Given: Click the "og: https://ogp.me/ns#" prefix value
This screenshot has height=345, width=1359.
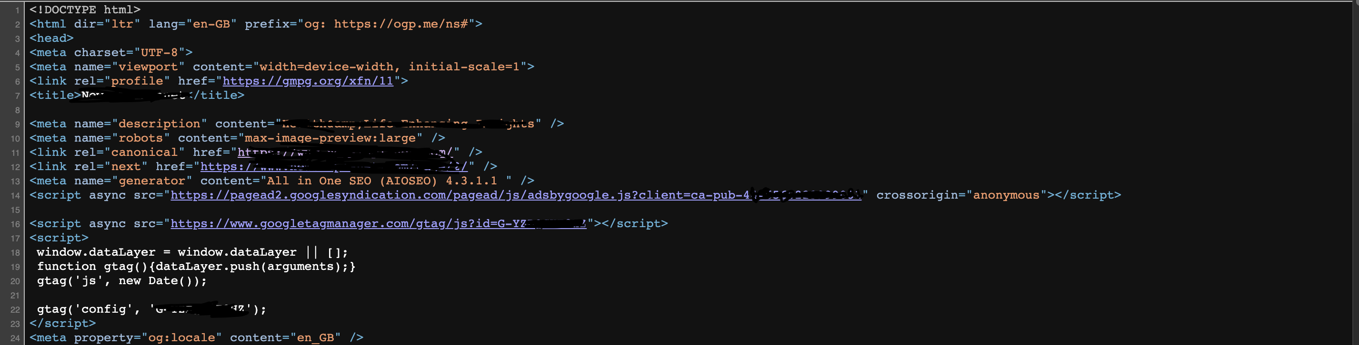Looking at the screenshot, I should [386, 24].
